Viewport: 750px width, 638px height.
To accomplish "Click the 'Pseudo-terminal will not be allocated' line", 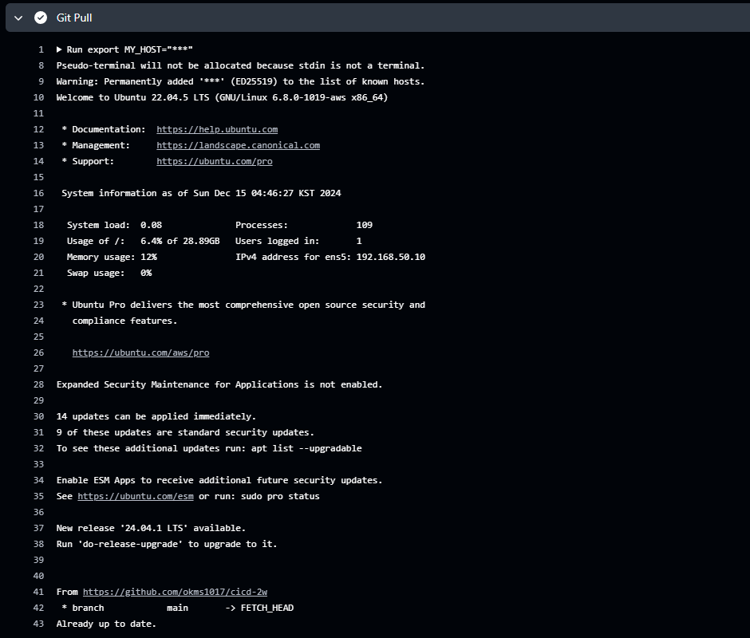I will 240,65.
